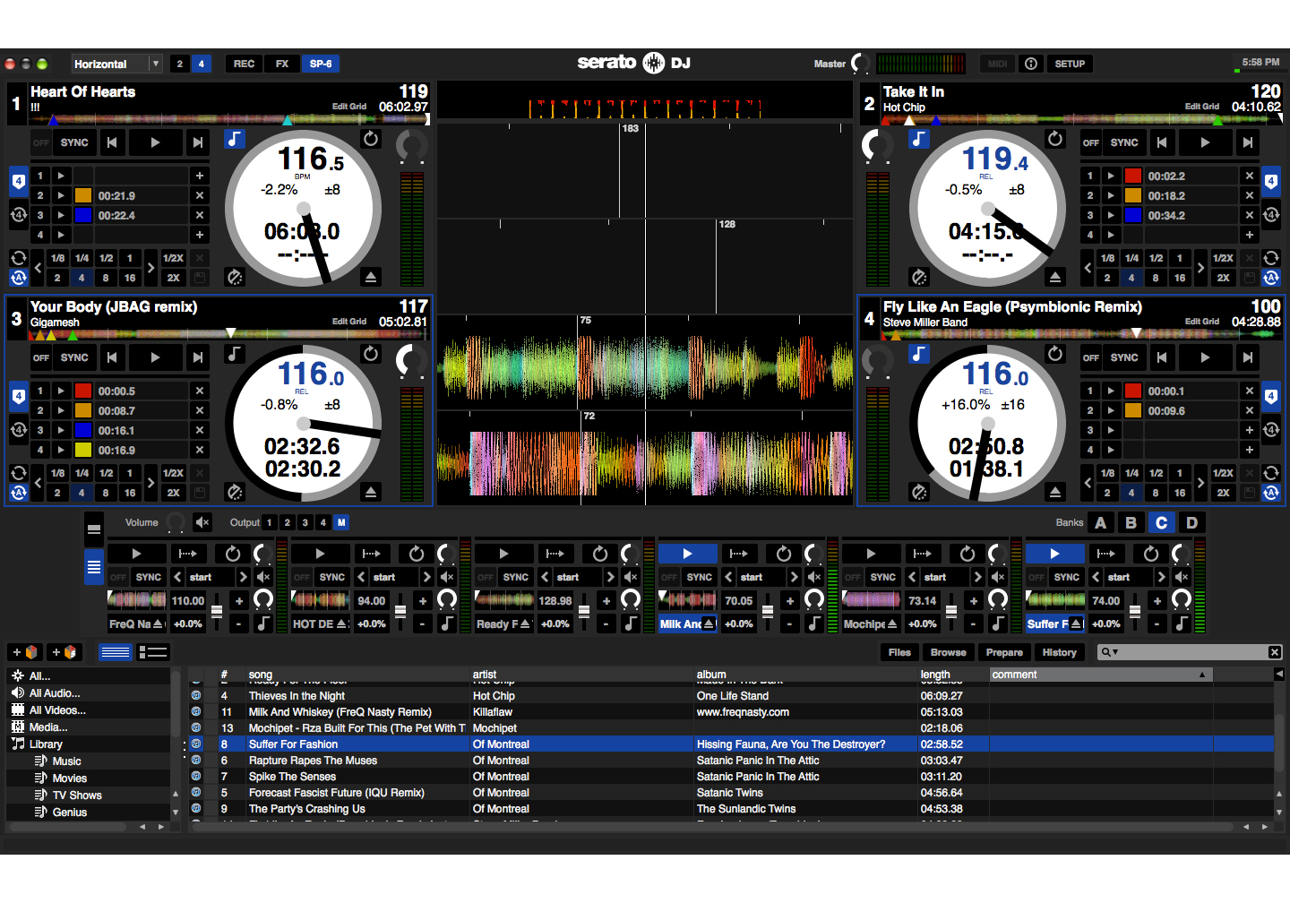The image size is (1290, 903).
Task: Open the History panel tab
Action: [1059, 652]
